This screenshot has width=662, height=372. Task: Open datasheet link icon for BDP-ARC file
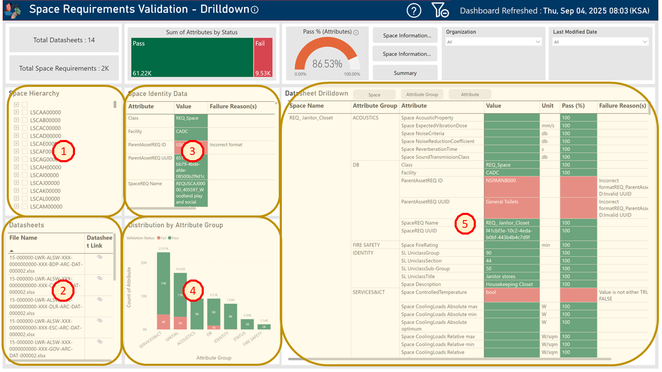point(100,257)
